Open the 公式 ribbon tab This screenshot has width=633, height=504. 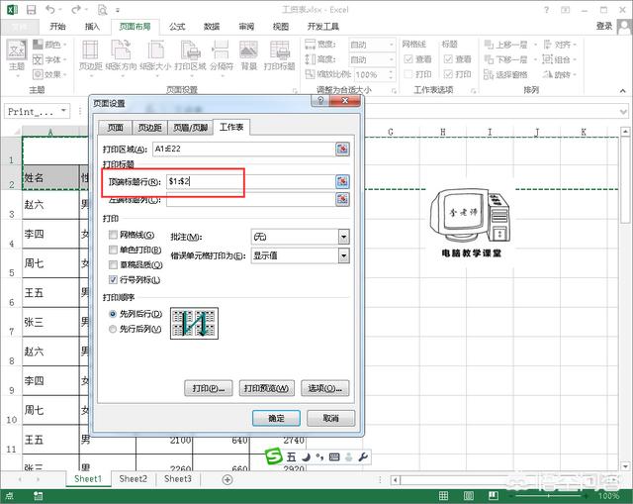click(x=177, y=27)
